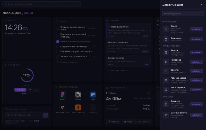Add the Заметки widget
Screen dimensions: 206x130
[196, 71]
